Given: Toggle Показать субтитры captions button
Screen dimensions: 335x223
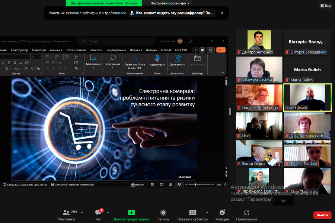Looking at the screenshot, I should (x=192, y=214).
